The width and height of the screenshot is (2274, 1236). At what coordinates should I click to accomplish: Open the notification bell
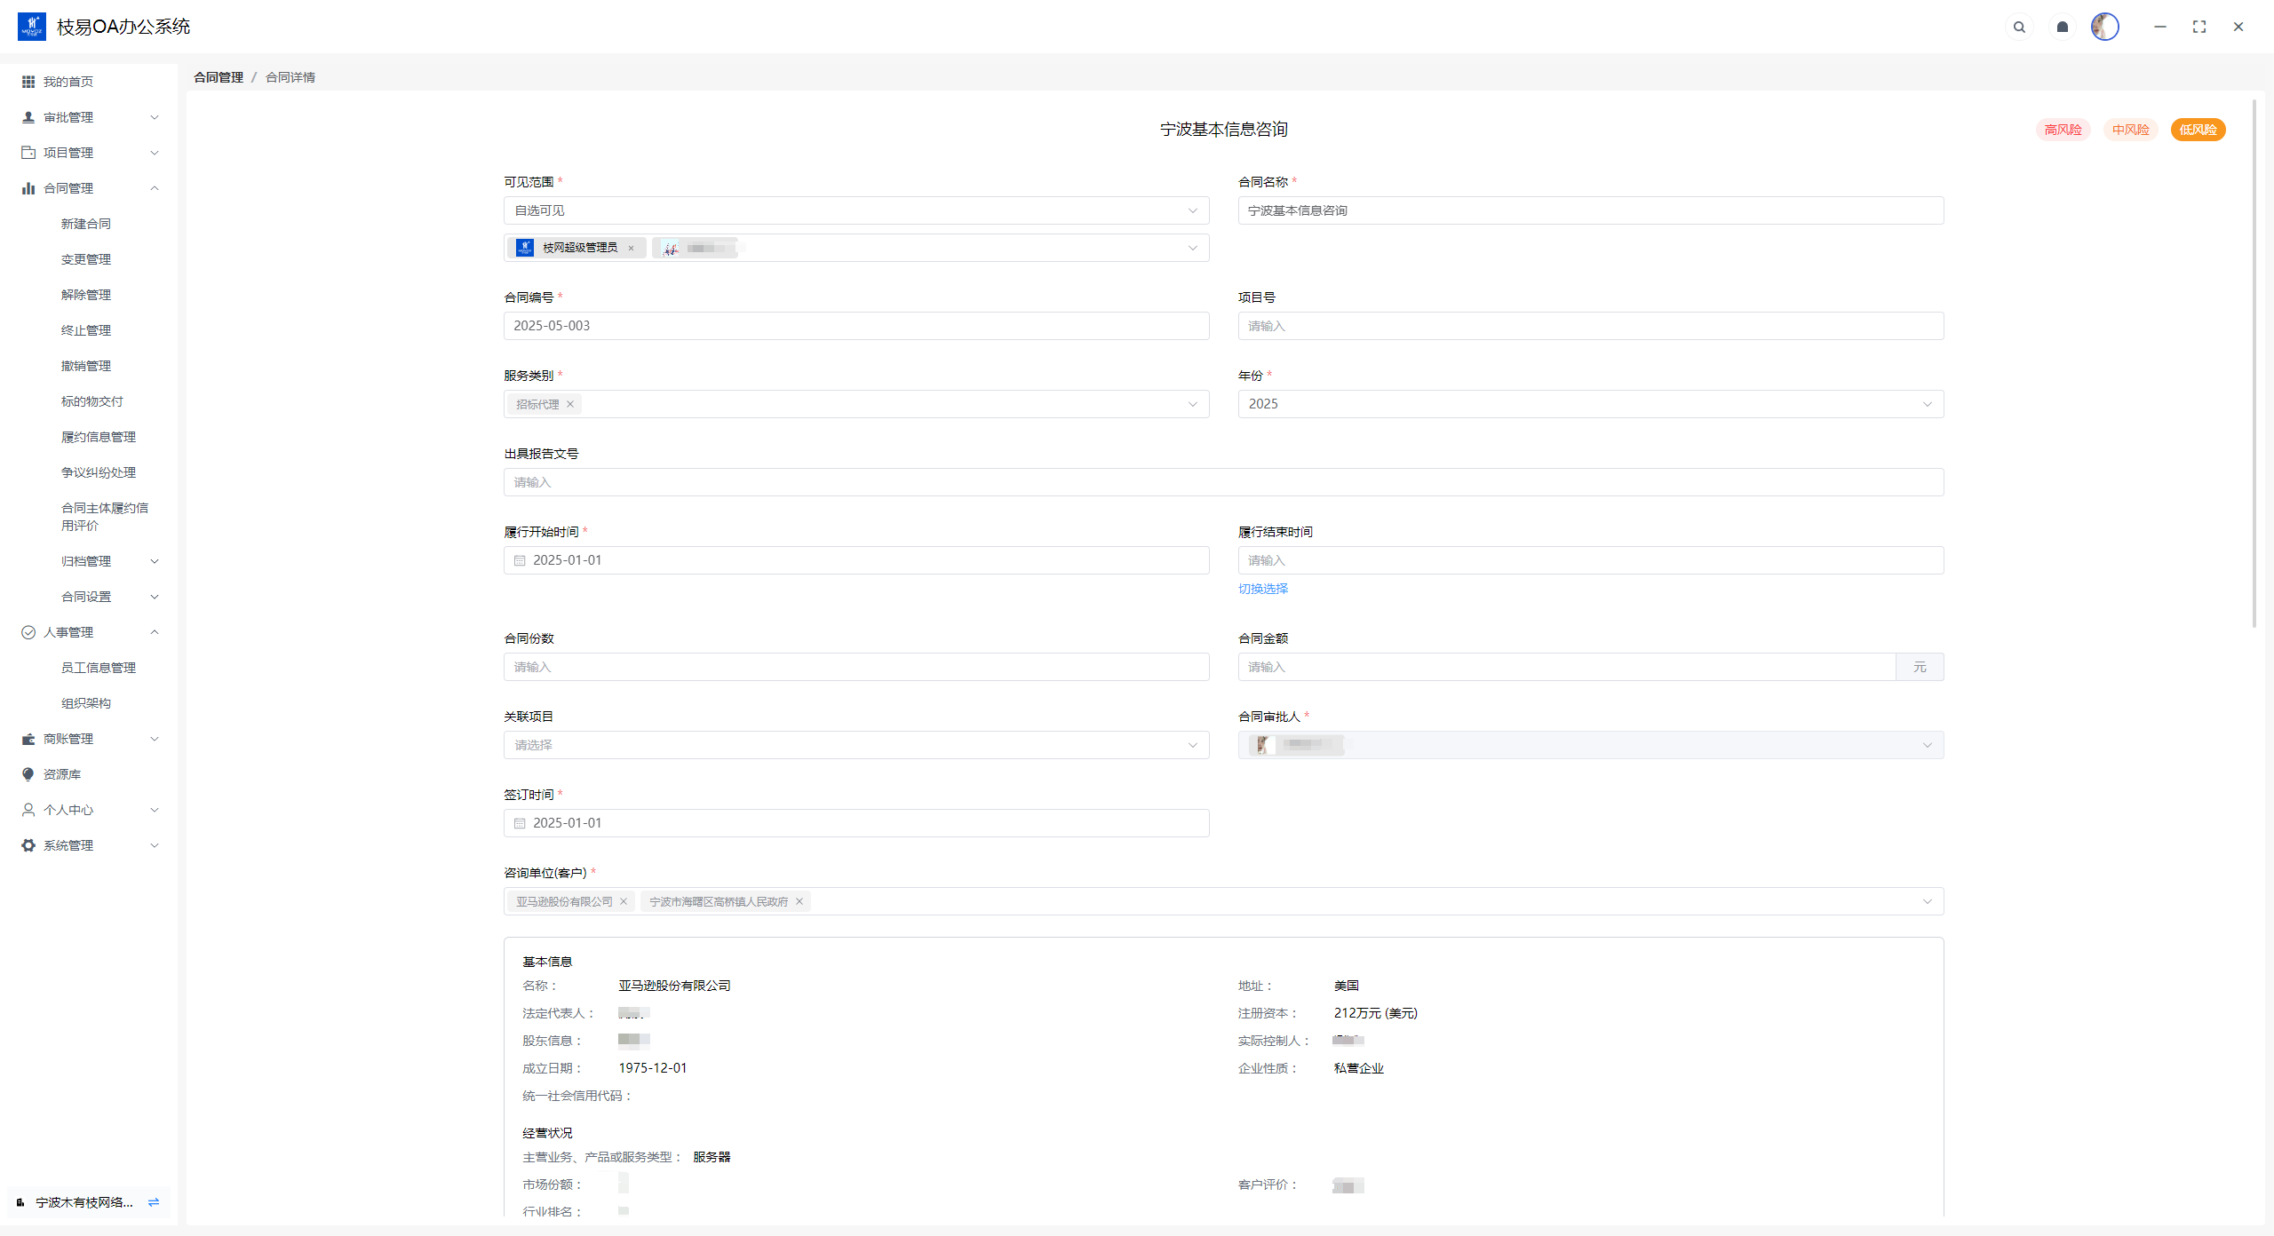click(x=2063, y=27)
